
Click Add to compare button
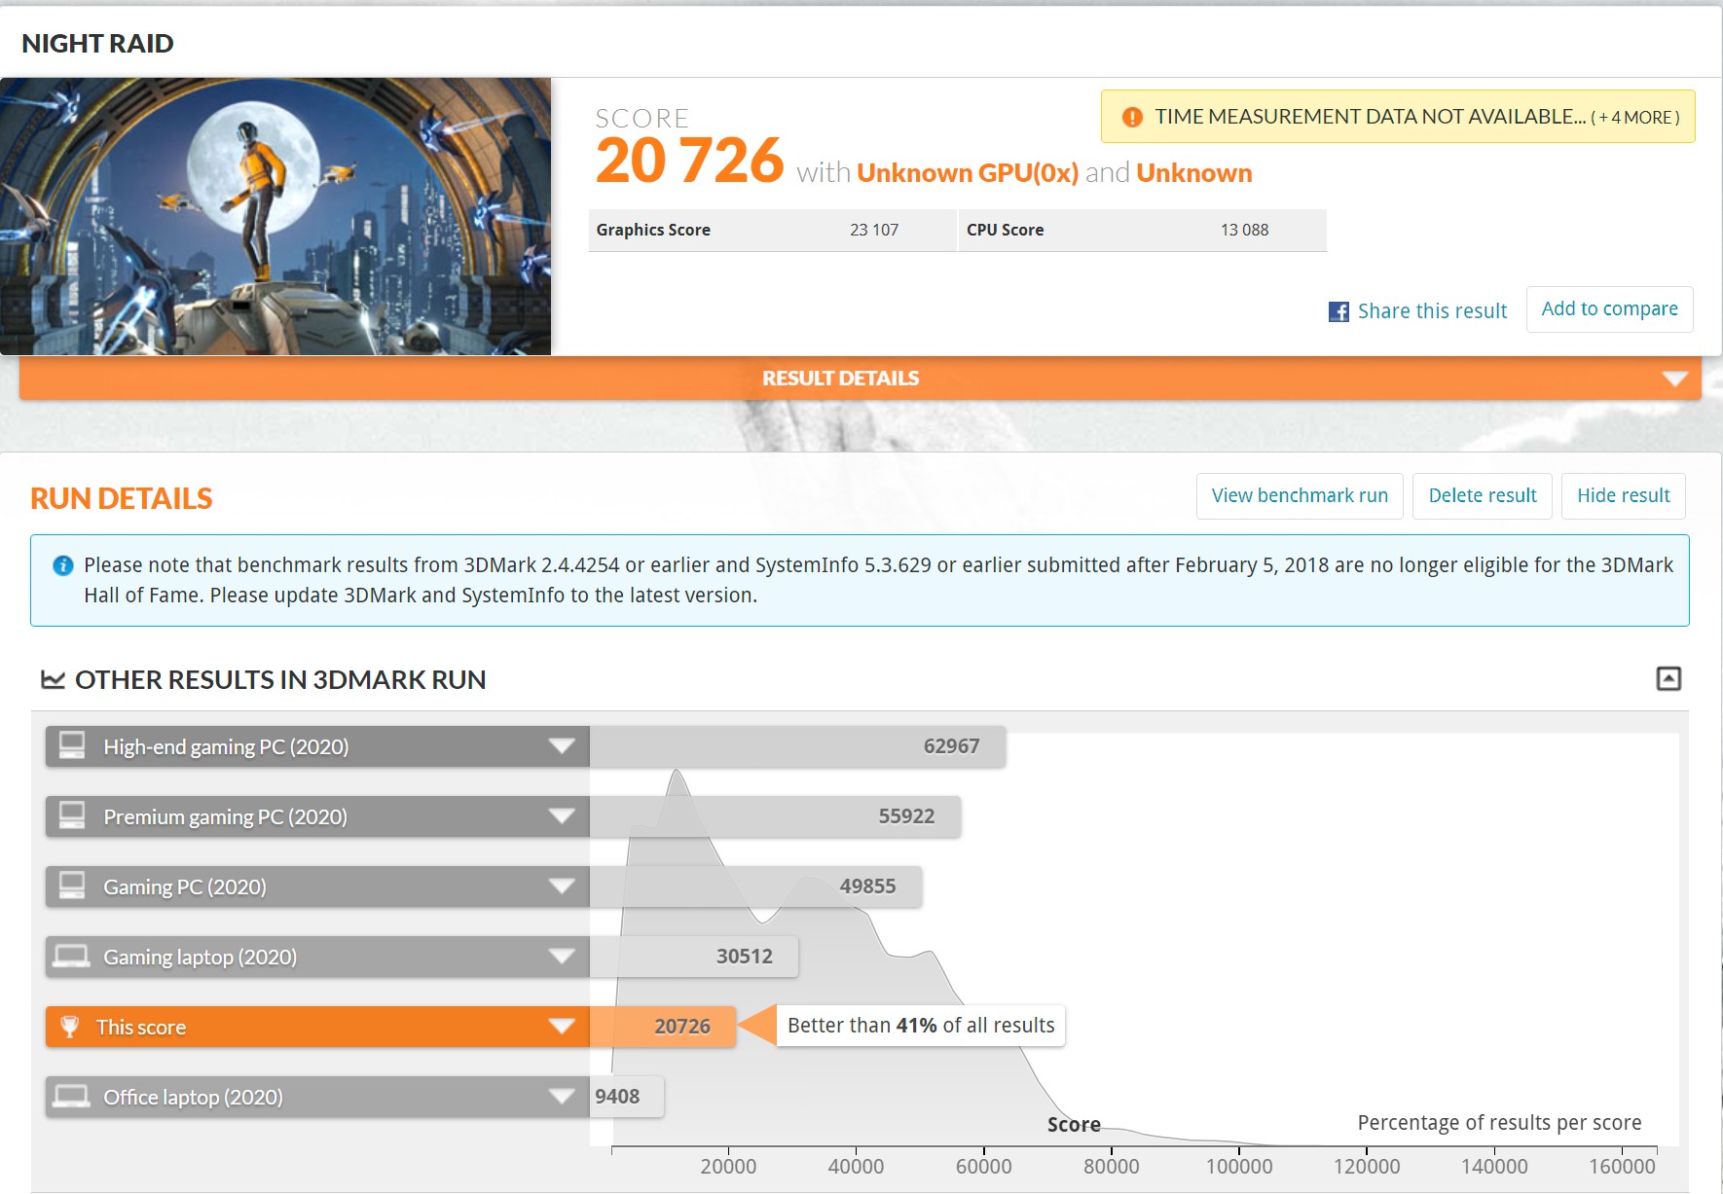point(1609,309)
